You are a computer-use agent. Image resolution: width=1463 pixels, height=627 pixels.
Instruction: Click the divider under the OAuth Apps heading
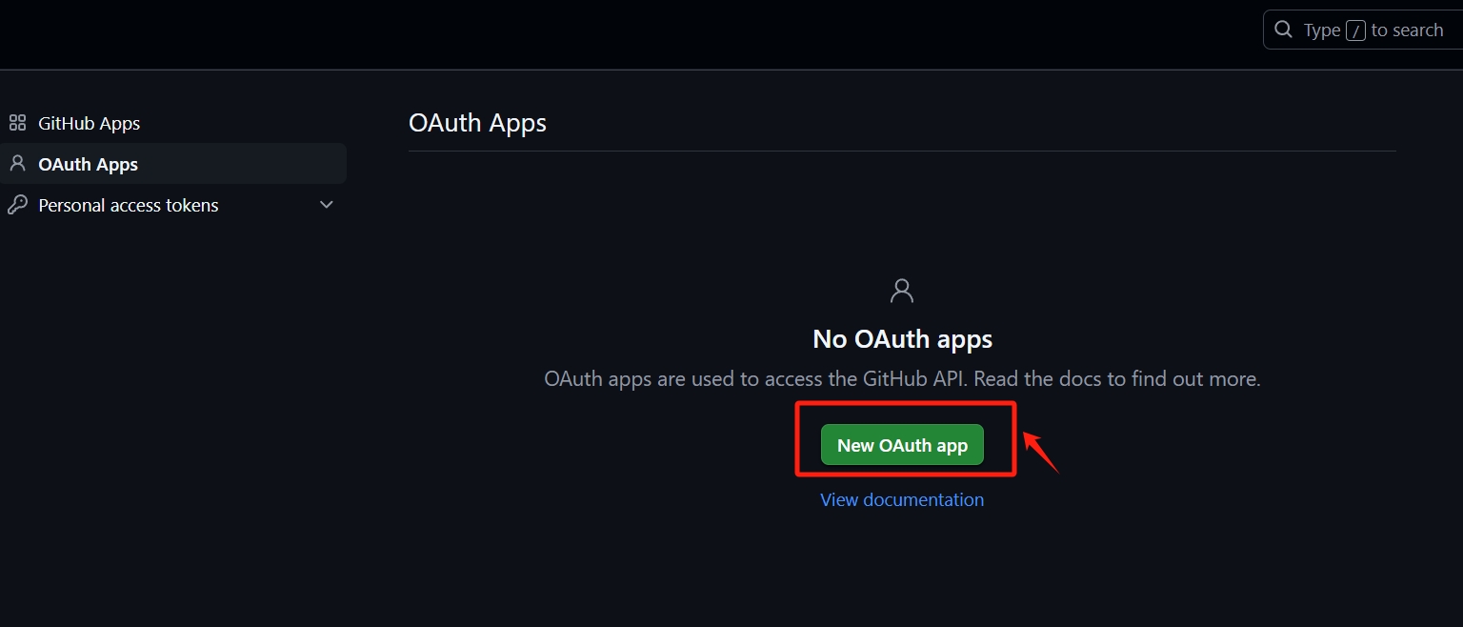(902, 151)
